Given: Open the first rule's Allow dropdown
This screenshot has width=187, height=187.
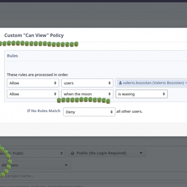Looking at the screenshot, I should point(33,83).
